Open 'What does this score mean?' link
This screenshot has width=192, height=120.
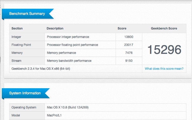point(164,69)
